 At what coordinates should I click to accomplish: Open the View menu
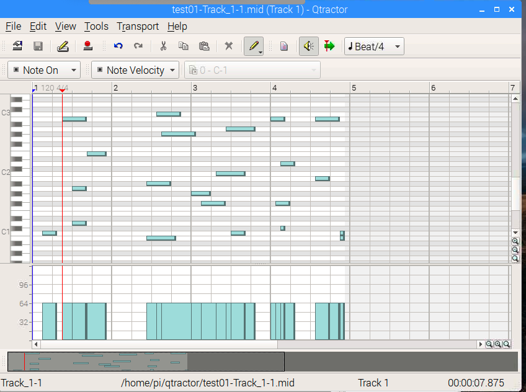[65, 26]
